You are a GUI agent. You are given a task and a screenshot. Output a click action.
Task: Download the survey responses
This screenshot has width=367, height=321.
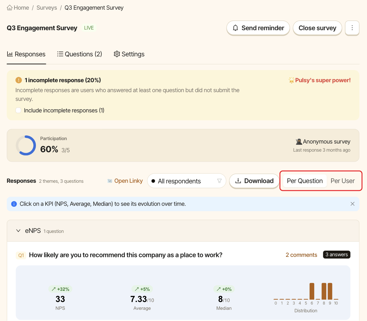click(254, 181)
